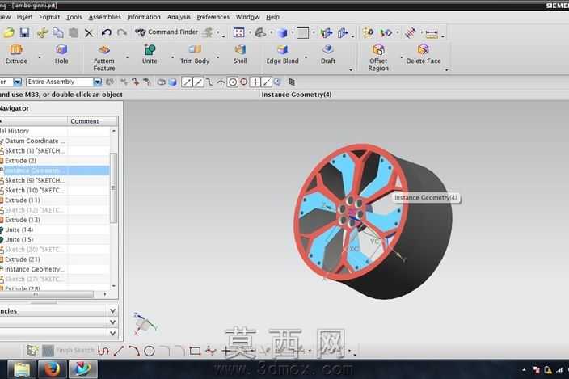Open the Insert menu
The image size is (569, 379).
point(25,17)
